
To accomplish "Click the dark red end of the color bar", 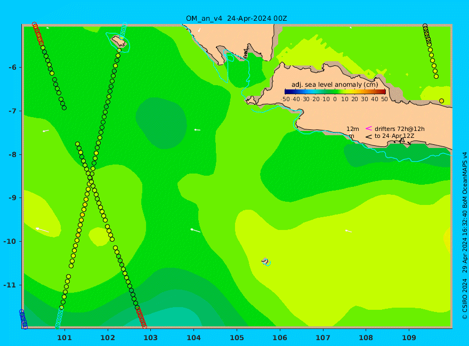I will tap(383, 92).
